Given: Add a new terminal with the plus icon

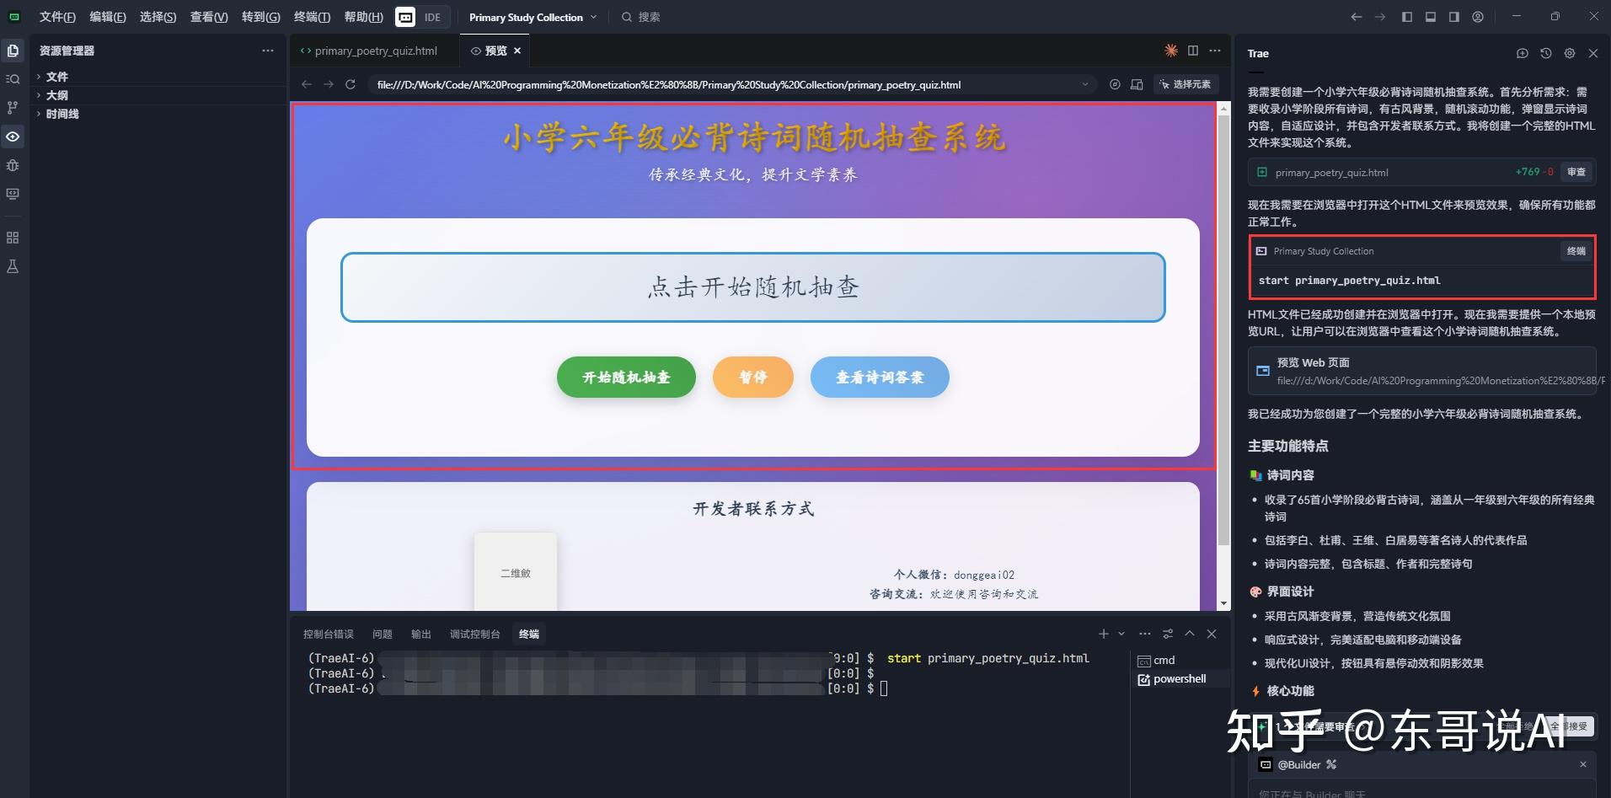Looking at the screenshot, I should pyautogui.click(x=1102, y=634).
